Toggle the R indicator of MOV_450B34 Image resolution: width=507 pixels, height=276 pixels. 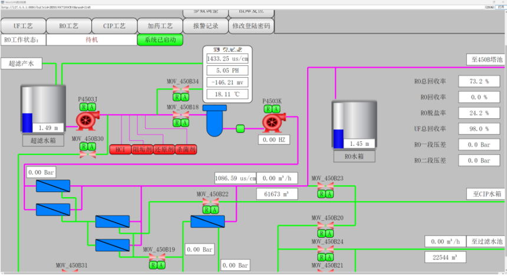tap(177, 97)
